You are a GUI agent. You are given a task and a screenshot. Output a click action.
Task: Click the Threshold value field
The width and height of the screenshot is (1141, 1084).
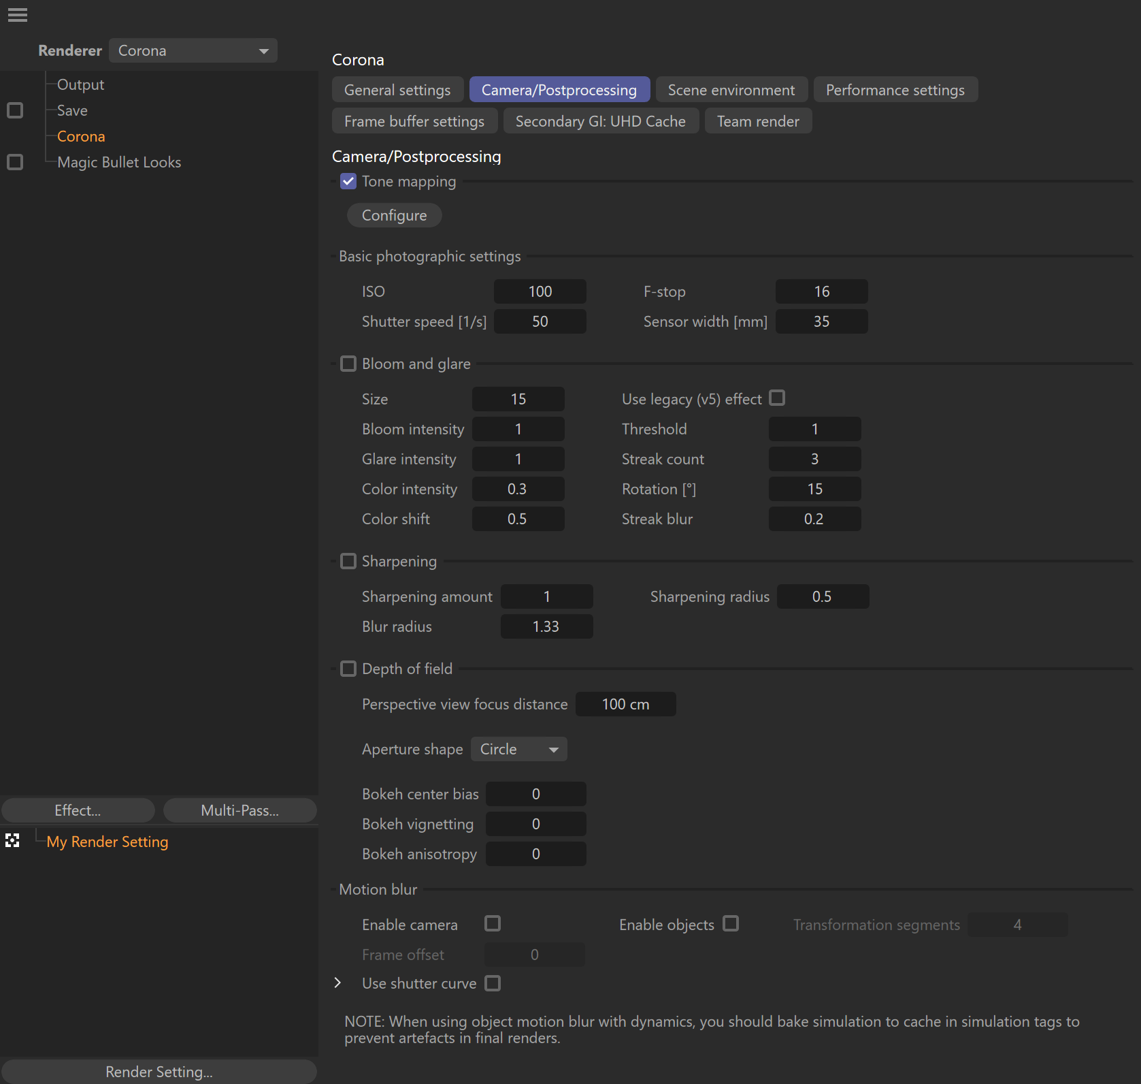pyautogui.click(x=815, y=429)
